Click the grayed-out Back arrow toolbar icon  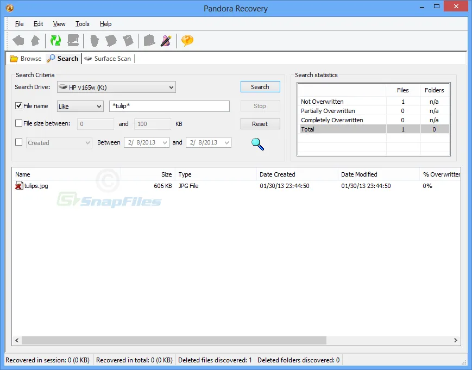click(x=18, y=40)
